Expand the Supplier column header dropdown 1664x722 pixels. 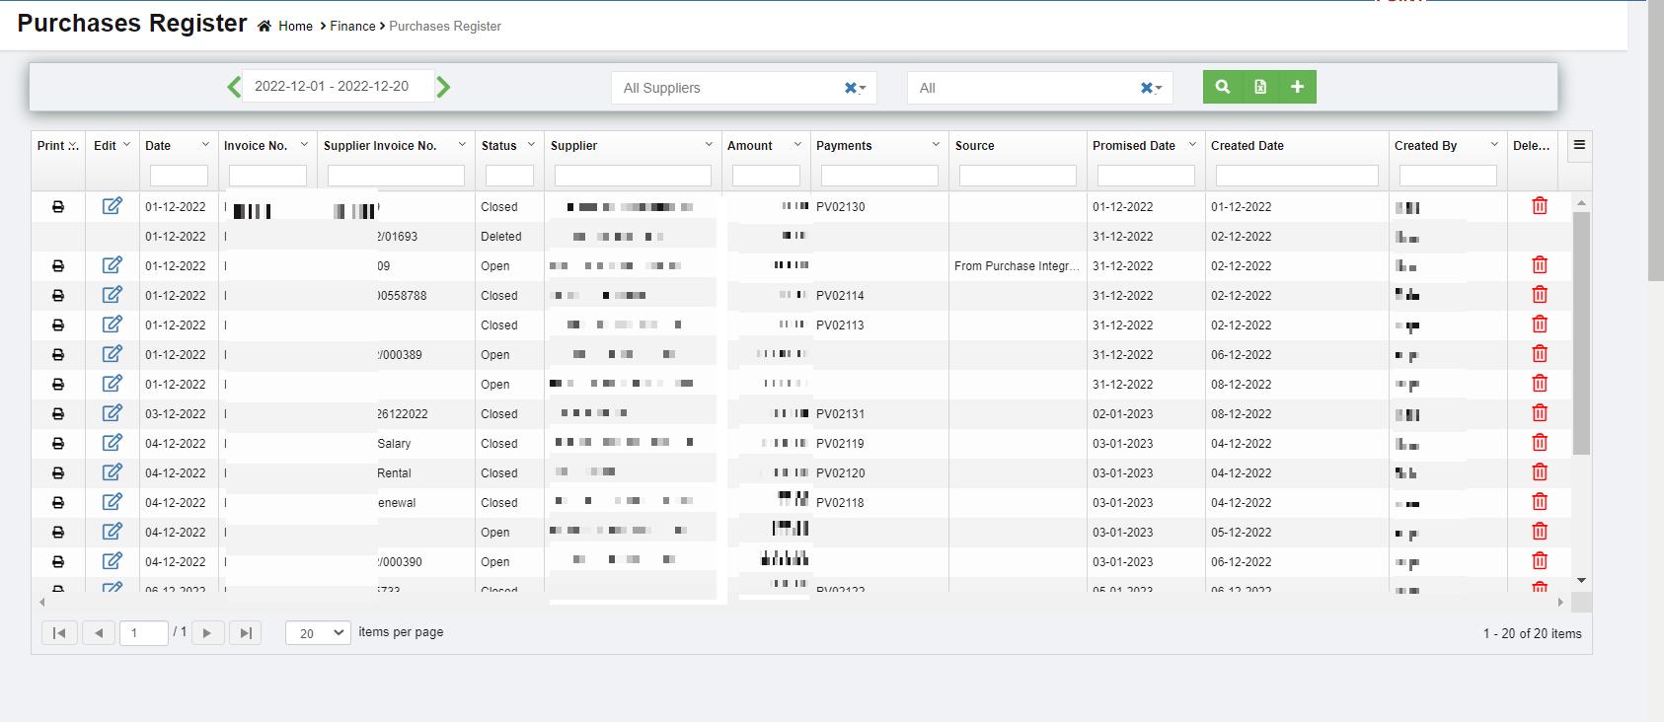point(709,145)
